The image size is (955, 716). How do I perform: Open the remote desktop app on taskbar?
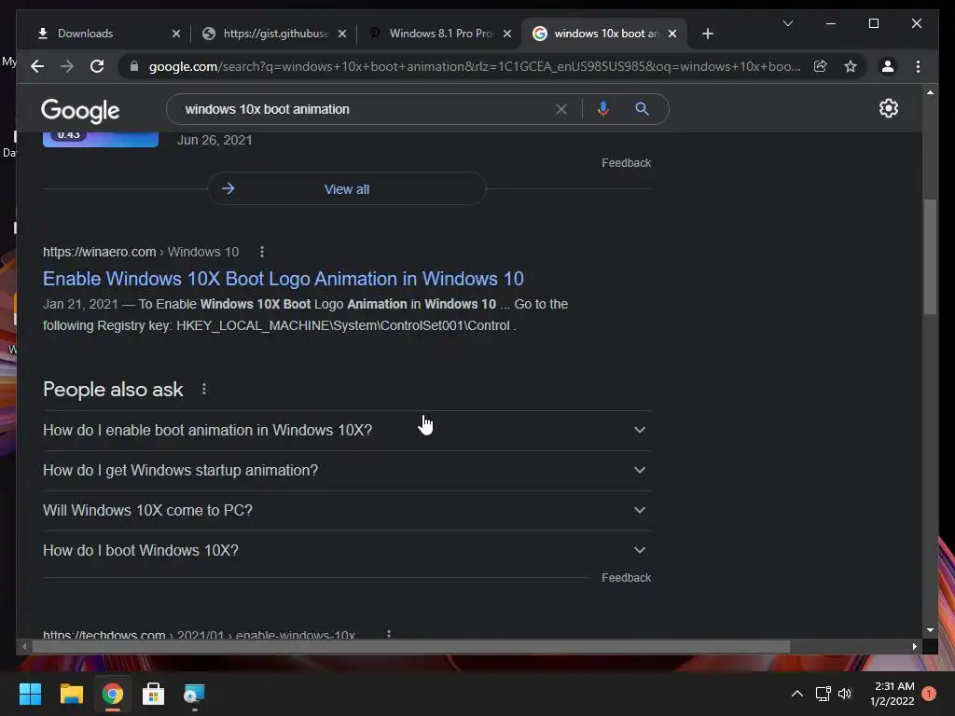(x=194, y=694)
